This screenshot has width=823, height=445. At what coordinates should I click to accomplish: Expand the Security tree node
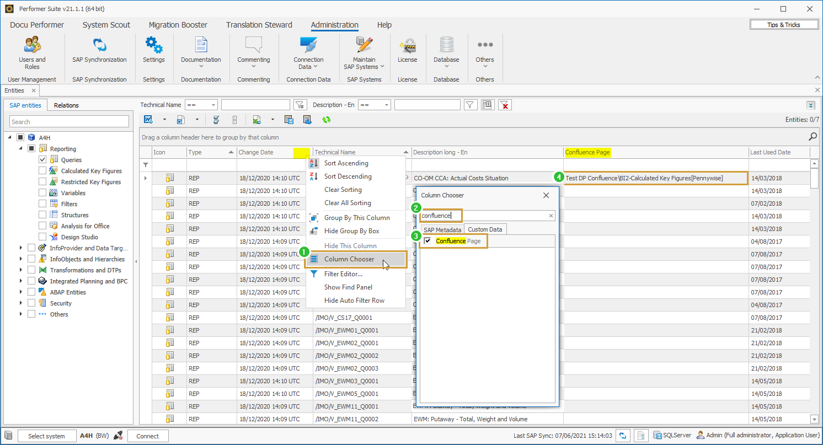tap(20, 303)
